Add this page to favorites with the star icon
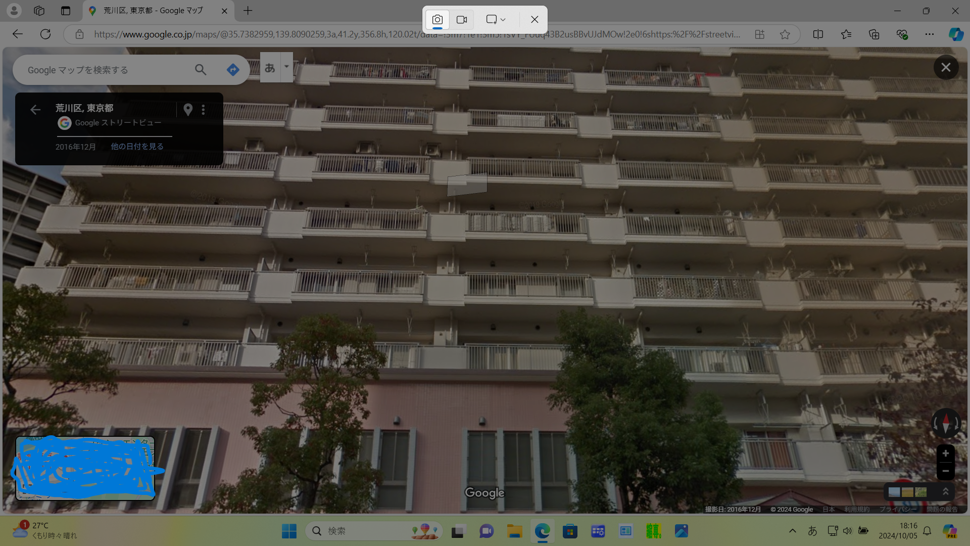This screenshot has height=546, width=970. coord(785,34)
